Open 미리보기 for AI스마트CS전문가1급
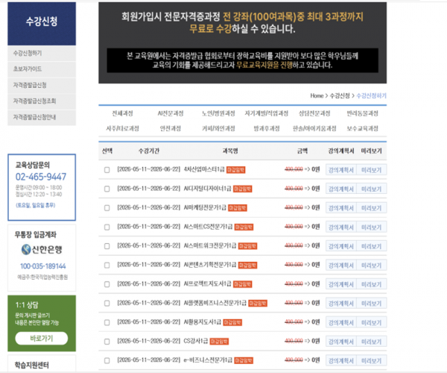 click(372, 228)
